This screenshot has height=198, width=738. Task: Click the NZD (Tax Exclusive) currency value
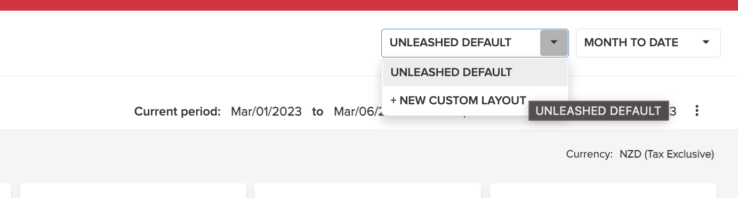tap(667, 154)
